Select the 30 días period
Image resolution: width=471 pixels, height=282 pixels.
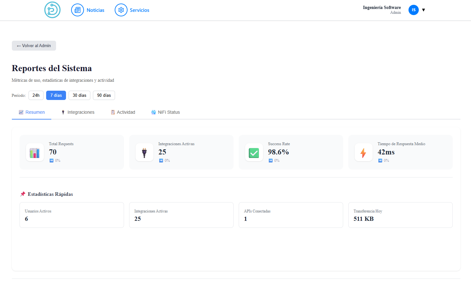point(79,95)
